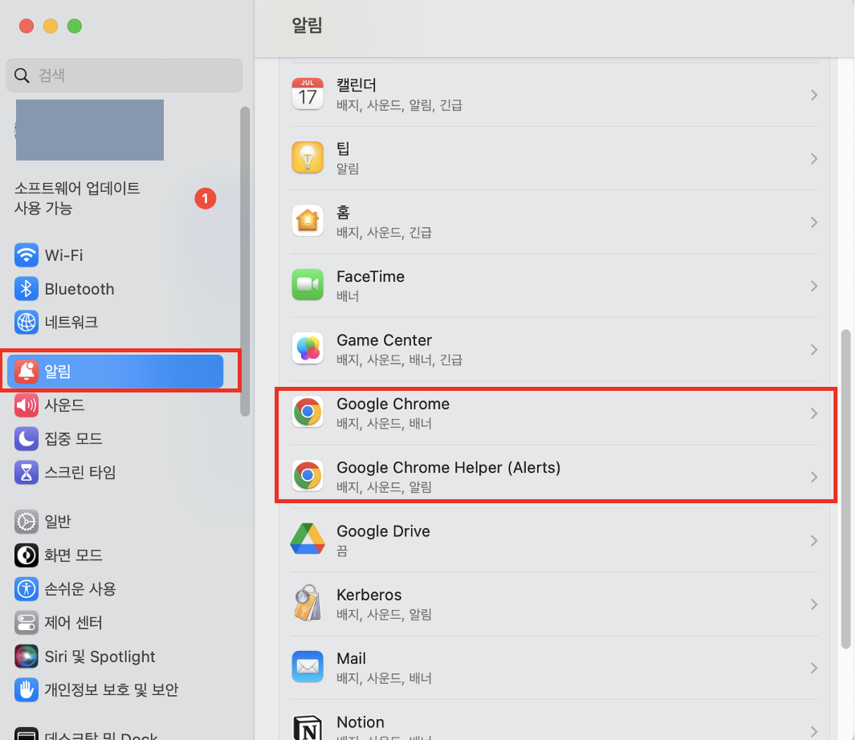856x740 pixels.
Task: Open Google Drive via its chevron
Action: tap(814, 540)
